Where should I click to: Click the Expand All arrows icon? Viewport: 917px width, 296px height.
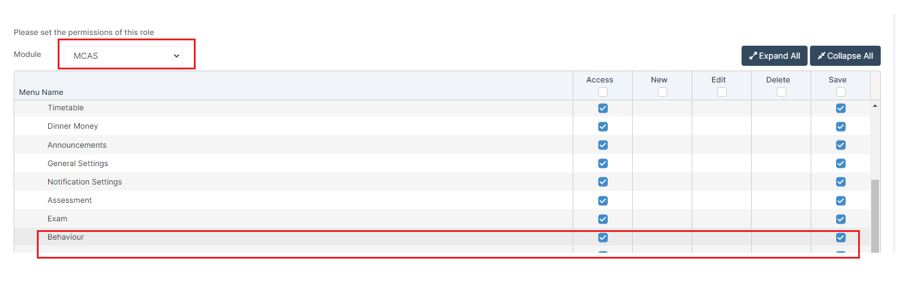[753, 56]
